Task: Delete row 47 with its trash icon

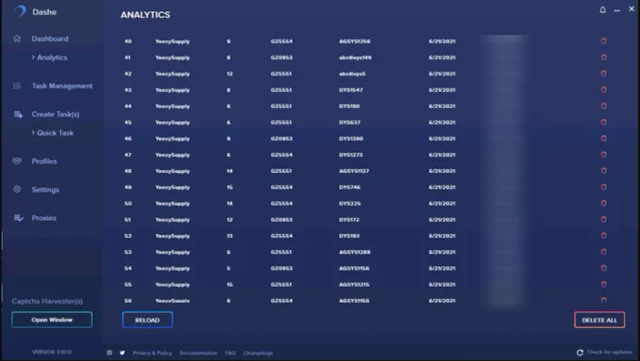Action: [x=603, y=154]
